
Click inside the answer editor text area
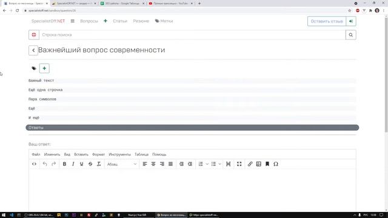[192, 190]
